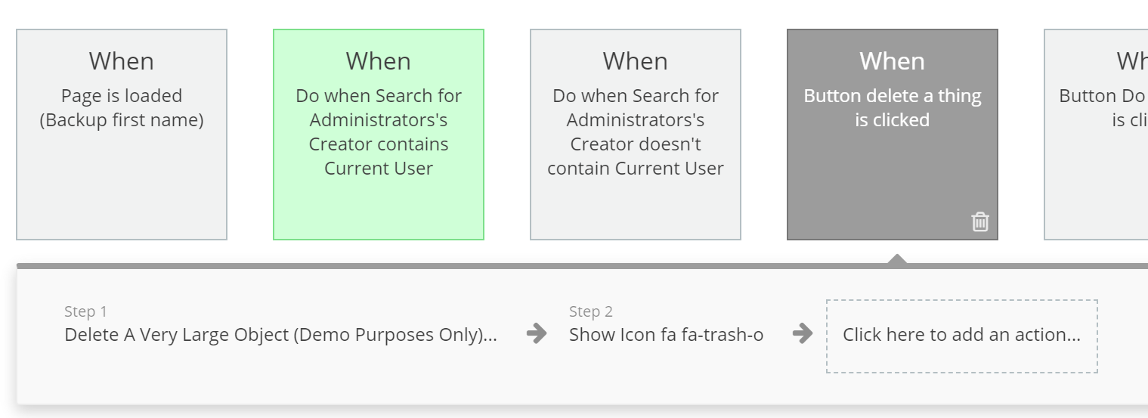Click the Step 1 label
This screenshot has width=1148, height=418.
pos(86,311)
